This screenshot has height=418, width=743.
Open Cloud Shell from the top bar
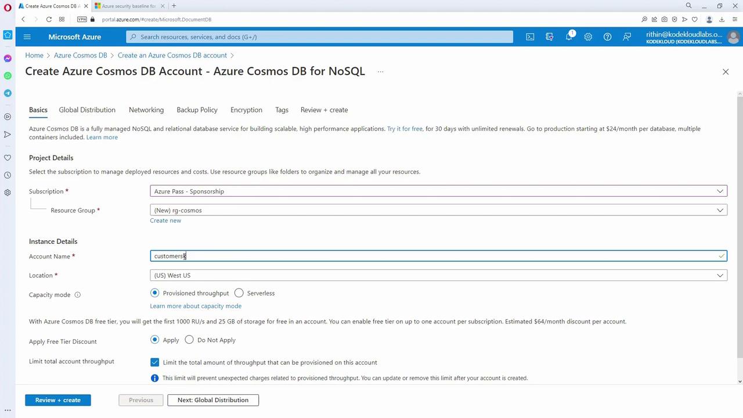530,37
